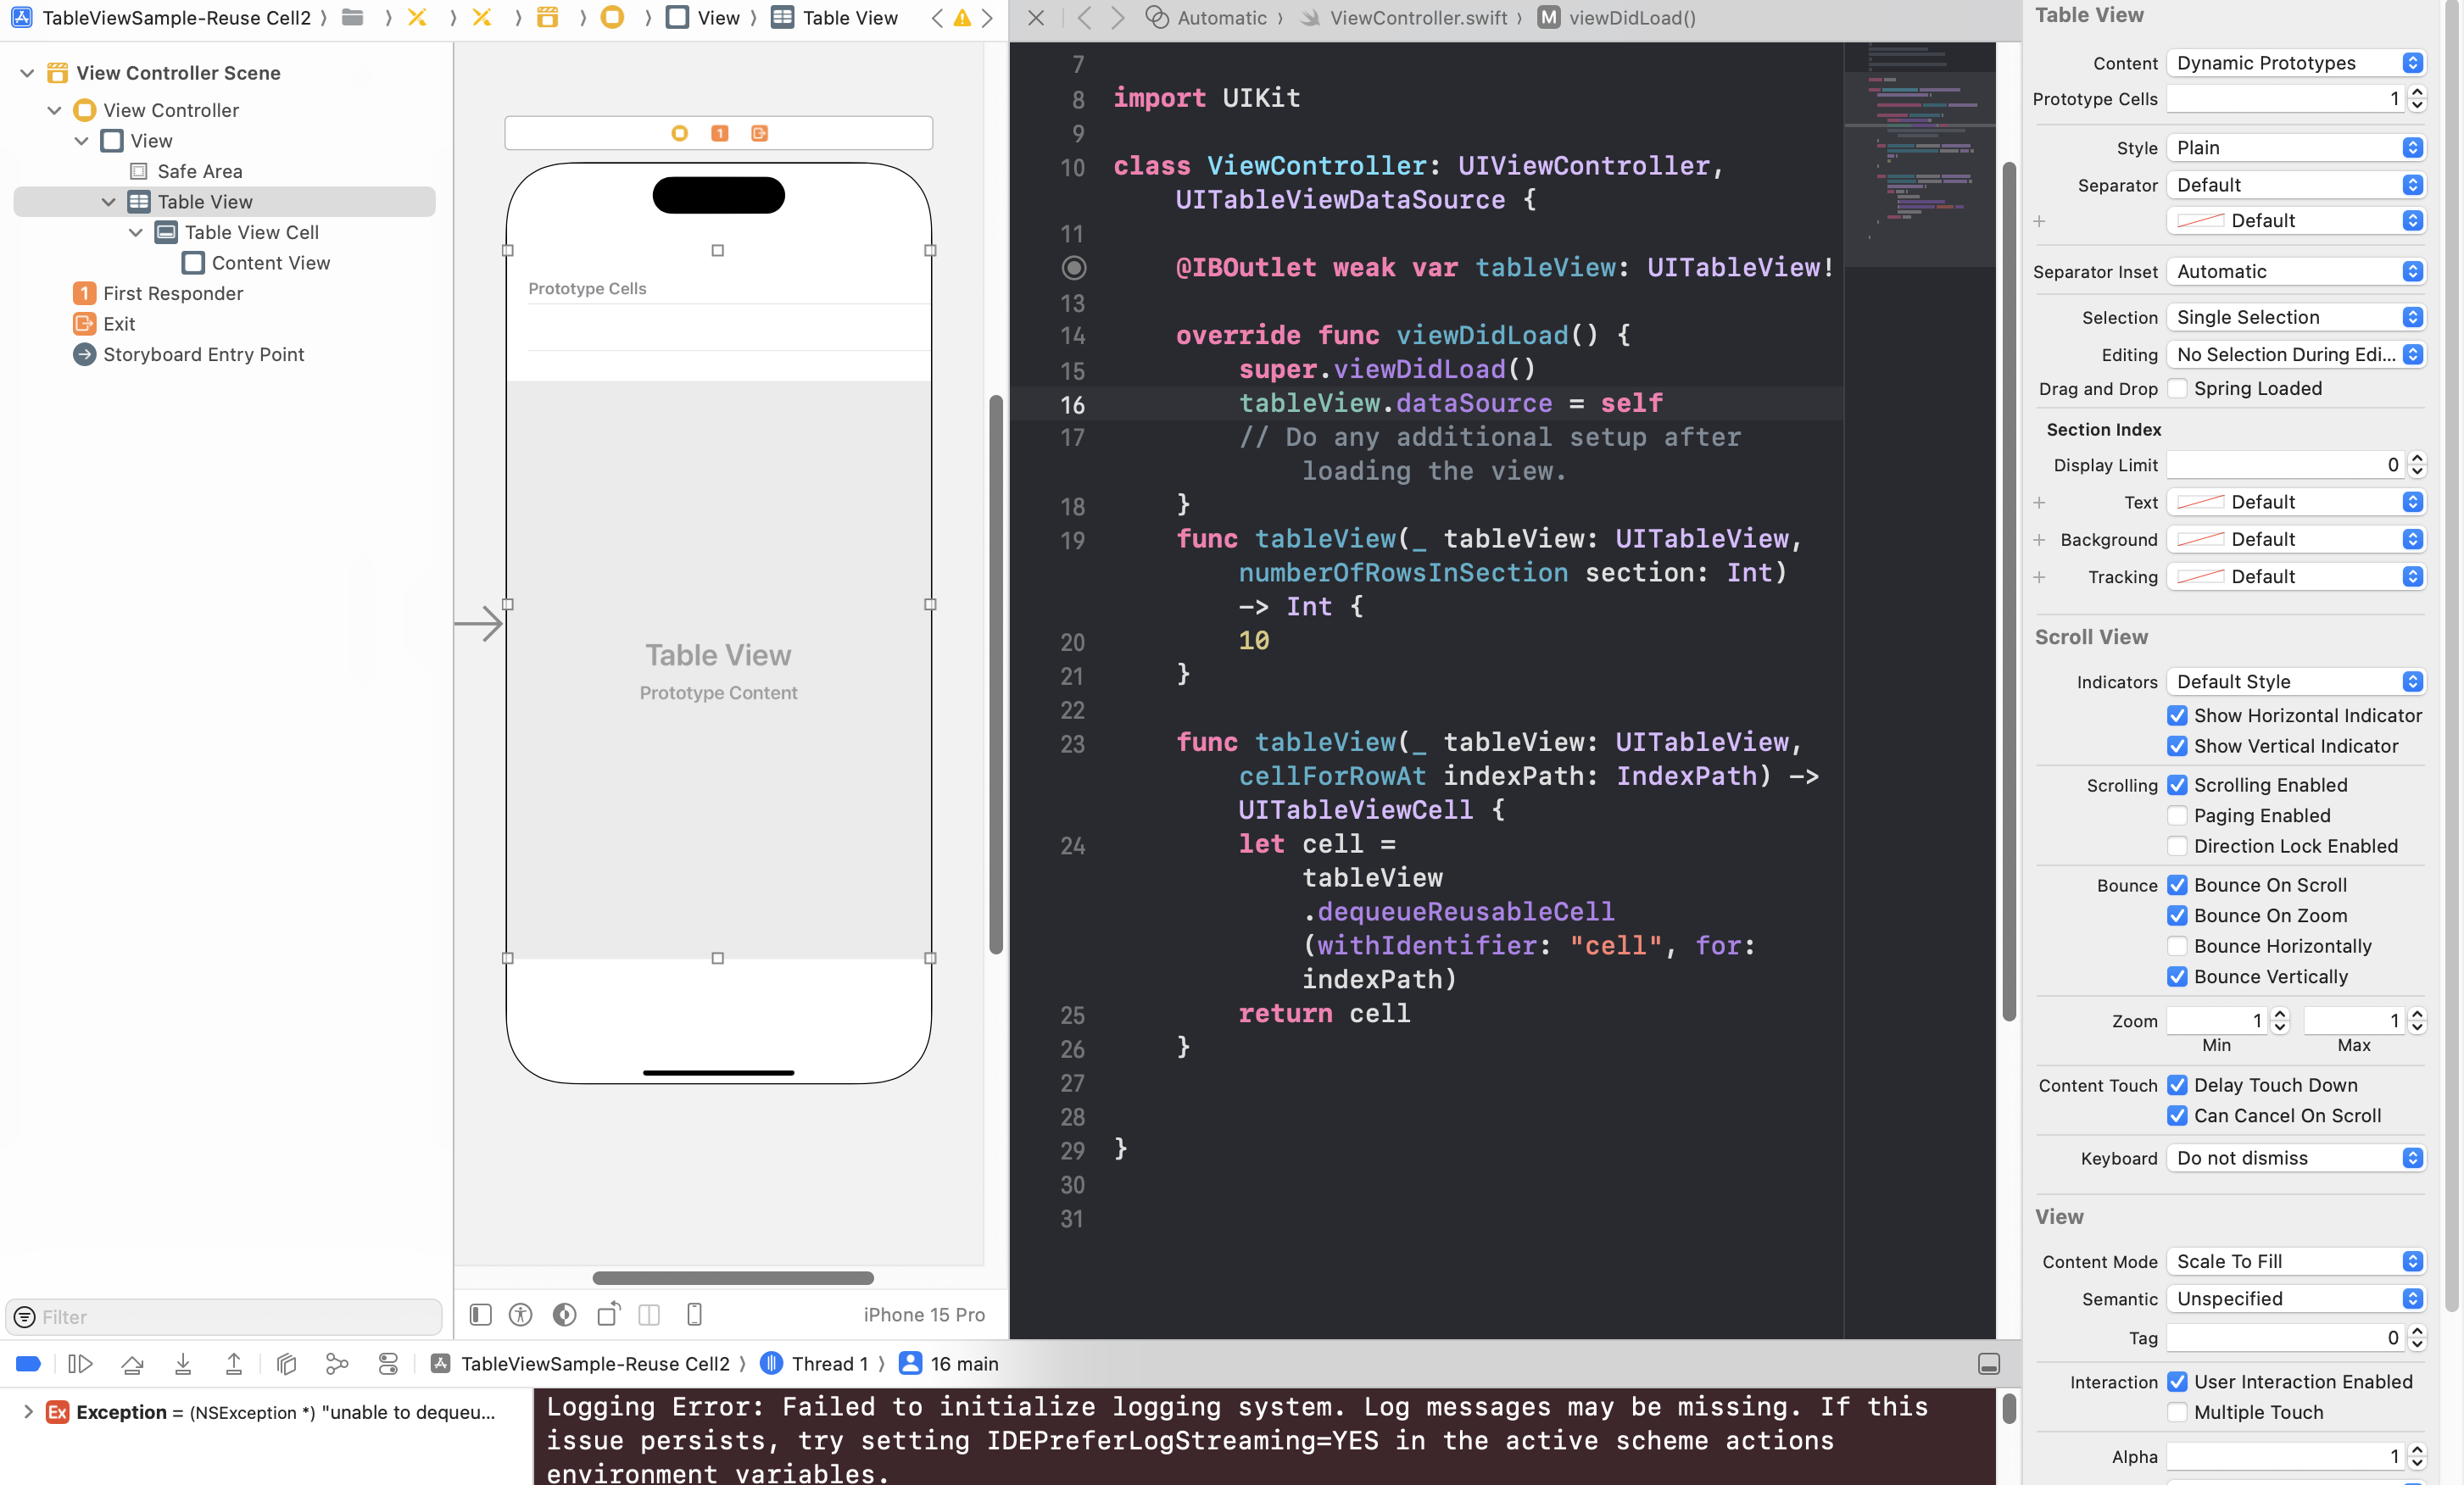Open the Selection dropdown showing Single Selection
The image size is (2464, 1485).
(x=2296, y=318)
